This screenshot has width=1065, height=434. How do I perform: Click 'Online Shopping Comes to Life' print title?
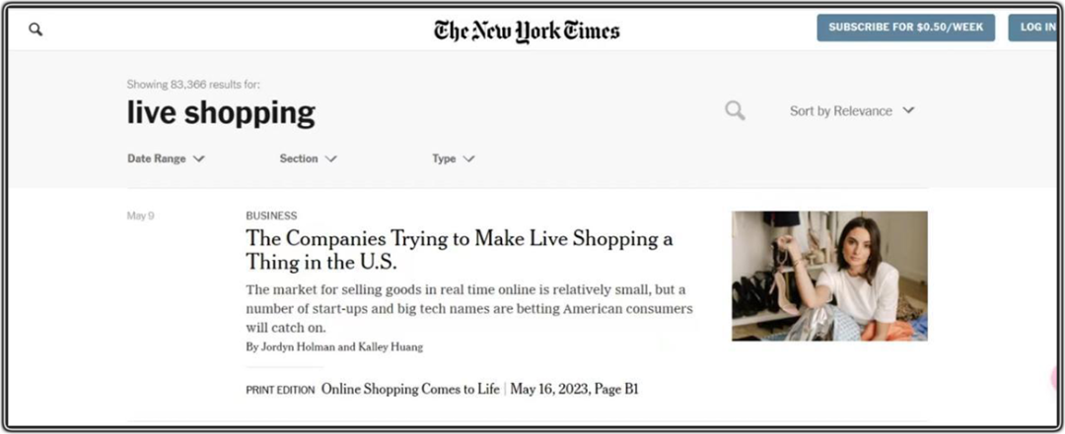point(410,390)
